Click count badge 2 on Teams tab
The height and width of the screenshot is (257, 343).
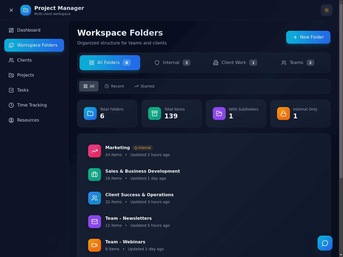[310, 63]
